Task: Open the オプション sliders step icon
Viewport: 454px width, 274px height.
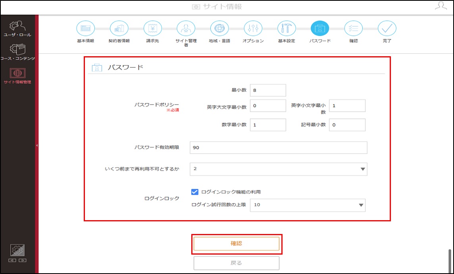Action: click(x=253, y=29)
